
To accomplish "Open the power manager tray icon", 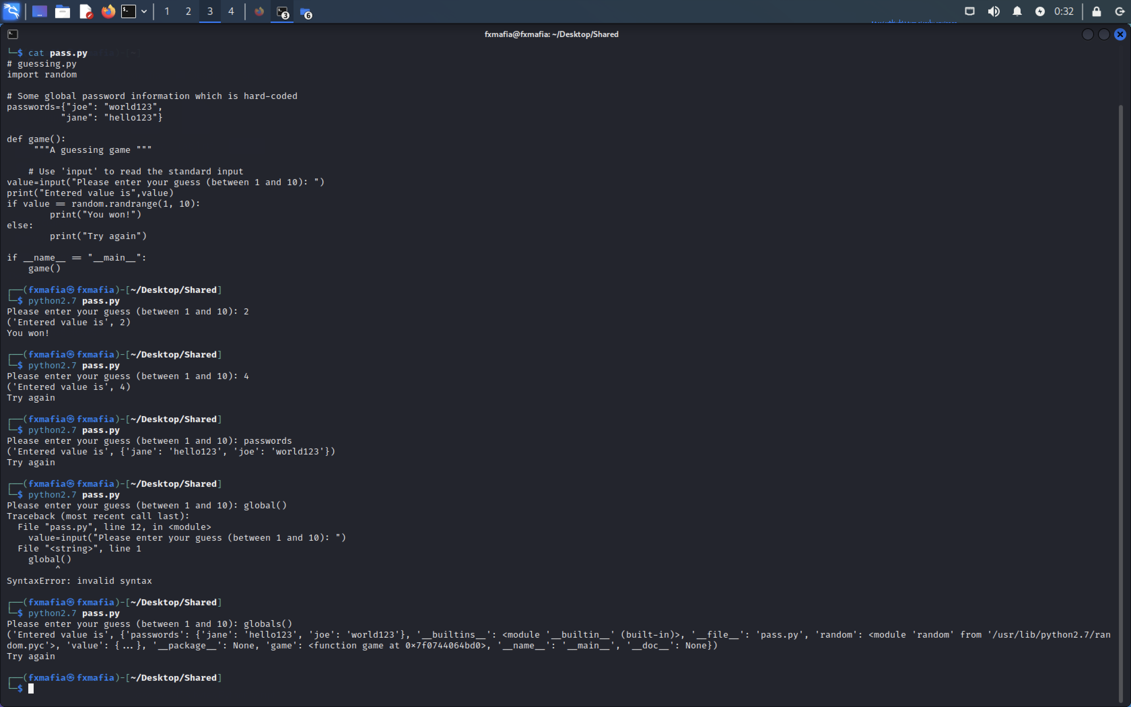I will pos(1040,11).
